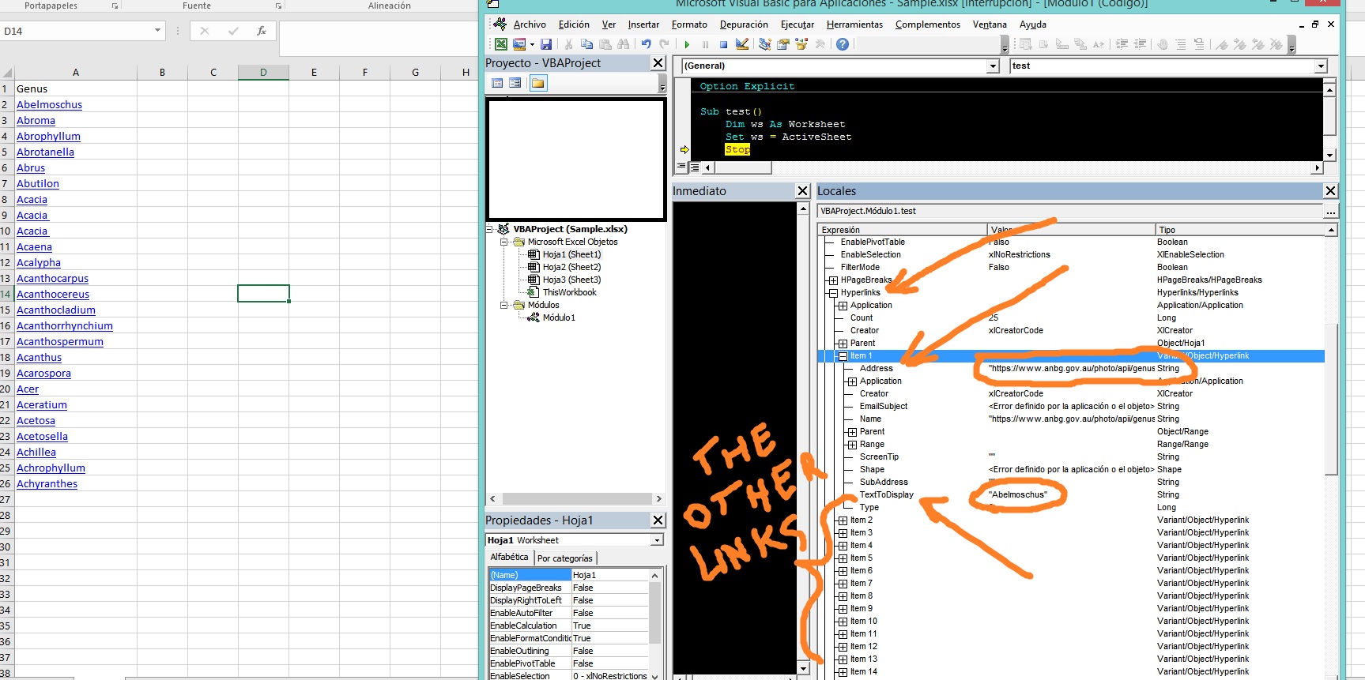
Task: Select Hoja2 (Sheet2) in the project tree
Action: (571, 267)
